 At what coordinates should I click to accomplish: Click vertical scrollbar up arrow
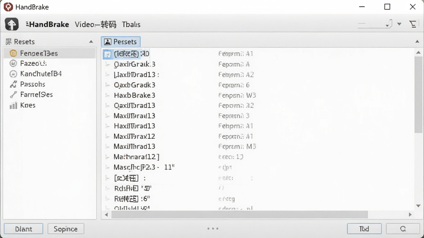pyautogui.click(x=418, y=52)
